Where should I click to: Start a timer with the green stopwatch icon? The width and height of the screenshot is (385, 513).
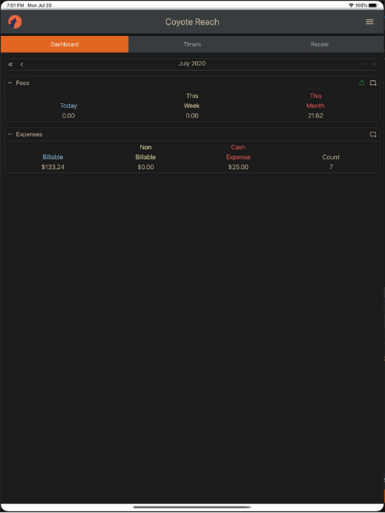tap(362, 83)
